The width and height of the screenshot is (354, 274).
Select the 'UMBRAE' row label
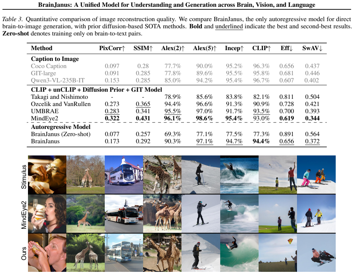[x=45, y=111]
